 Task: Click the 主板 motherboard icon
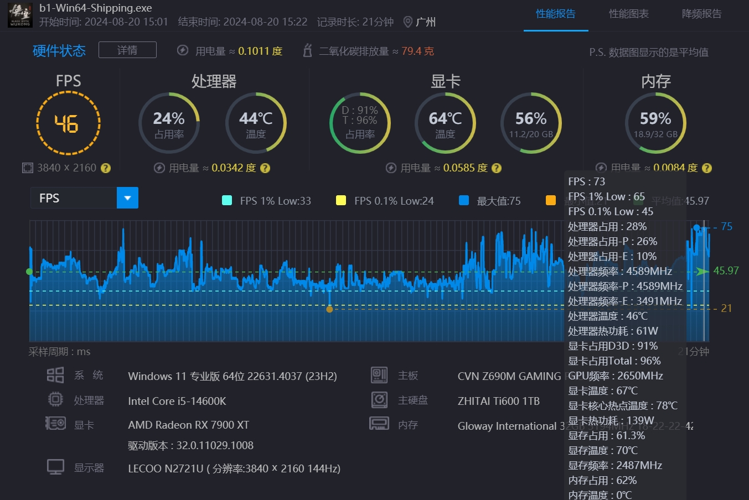coord(379,375)
